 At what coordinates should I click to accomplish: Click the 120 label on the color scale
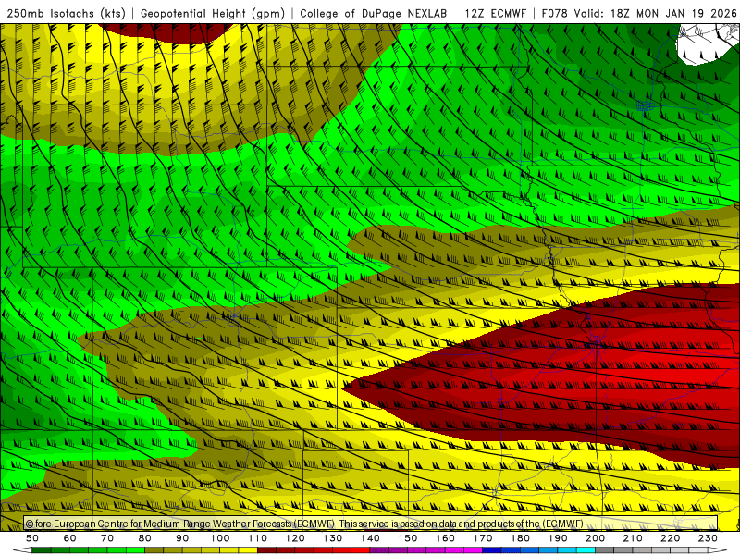coord(295,538)
